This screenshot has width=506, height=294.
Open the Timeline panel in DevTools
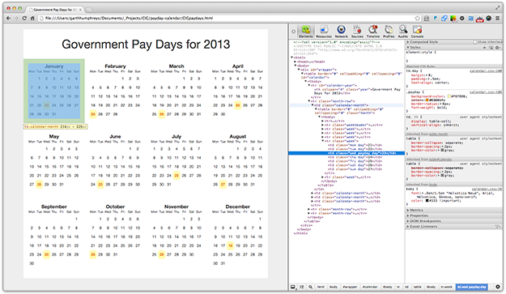click(x=373, y=32)
